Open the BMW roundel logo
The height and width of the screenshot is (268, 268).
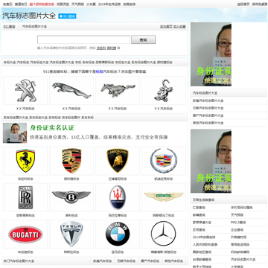coord(118,234)
